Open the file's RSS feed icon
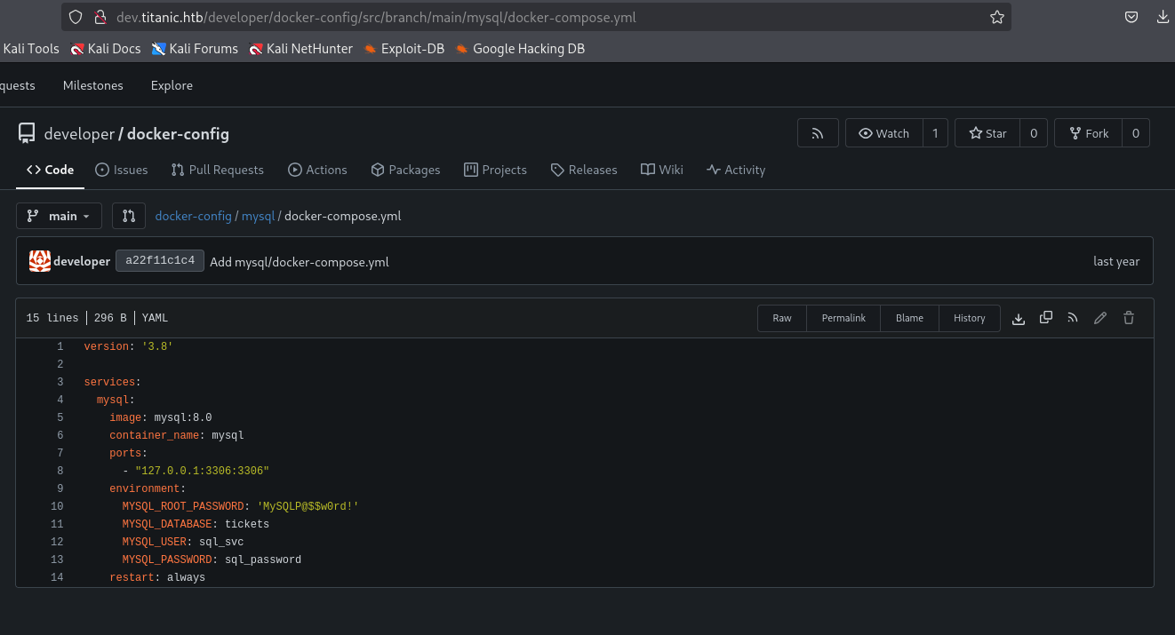The width and height of the screenshot is (1175, 635). click(1073, 318)
